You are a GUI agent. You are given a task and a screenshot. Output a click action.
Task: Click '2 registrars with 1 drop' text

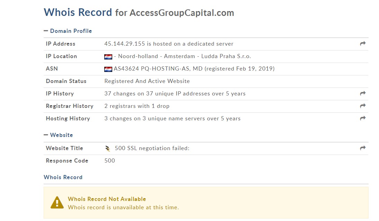[137, 106]
